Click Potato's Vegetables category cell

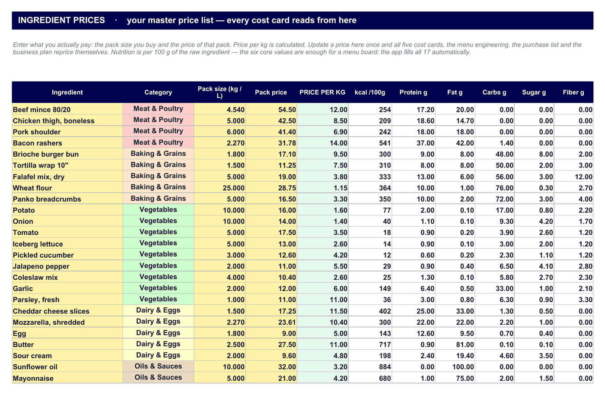(x=158, y=210)
